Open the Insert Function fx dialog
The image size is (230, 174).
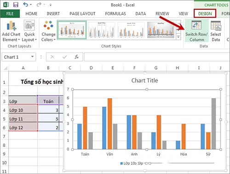pyautogui.click(x=77, y=57)
